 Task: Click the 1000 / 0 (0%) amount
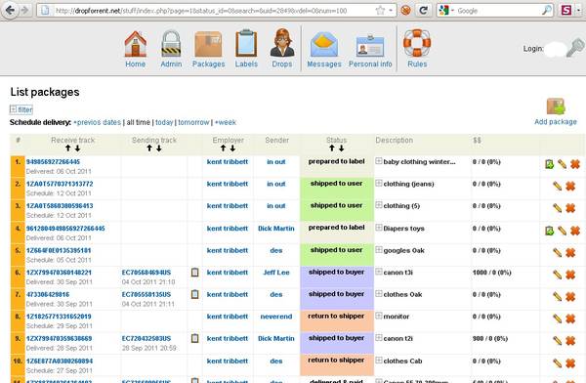click(x=491, y=273)
